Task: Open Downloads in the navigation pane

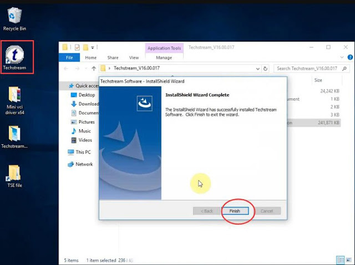Action: [85, 104]
